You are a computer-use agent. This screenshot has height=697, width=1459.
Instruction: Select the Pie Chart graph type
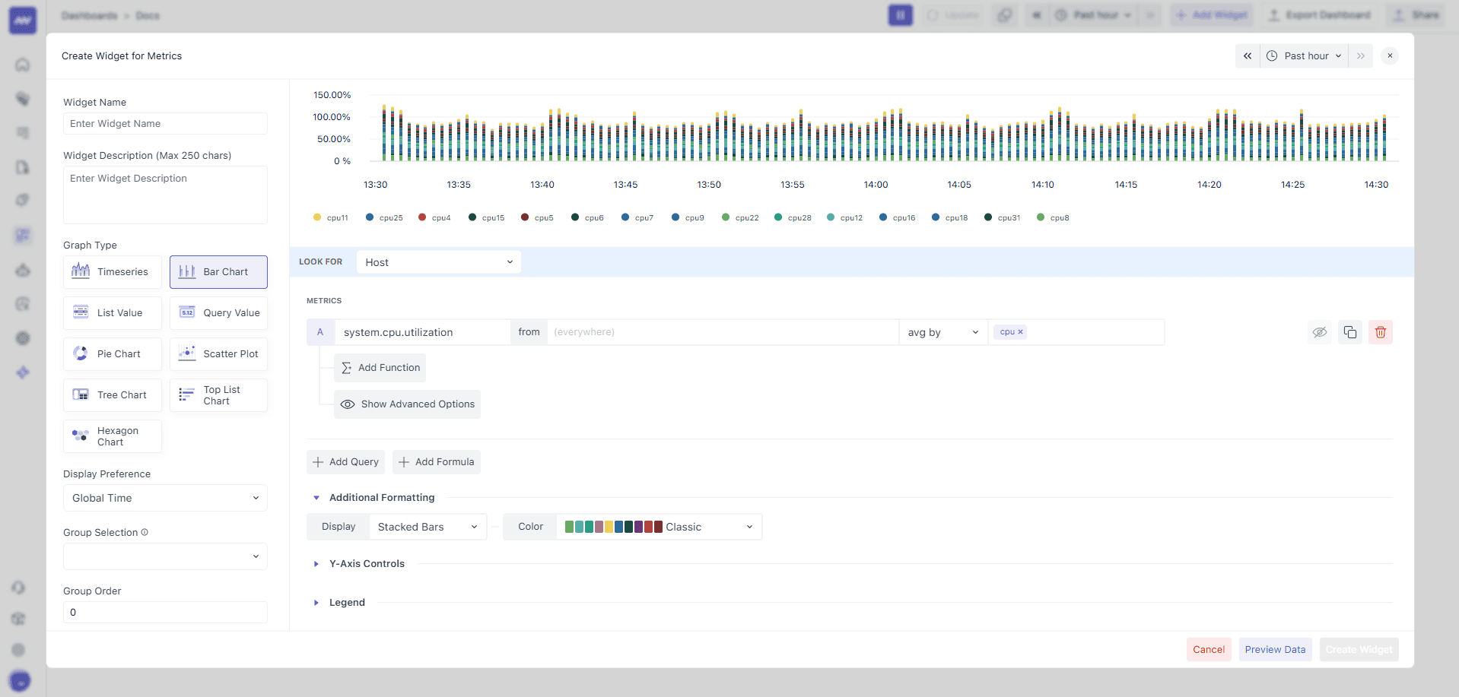tap(112, 353)
